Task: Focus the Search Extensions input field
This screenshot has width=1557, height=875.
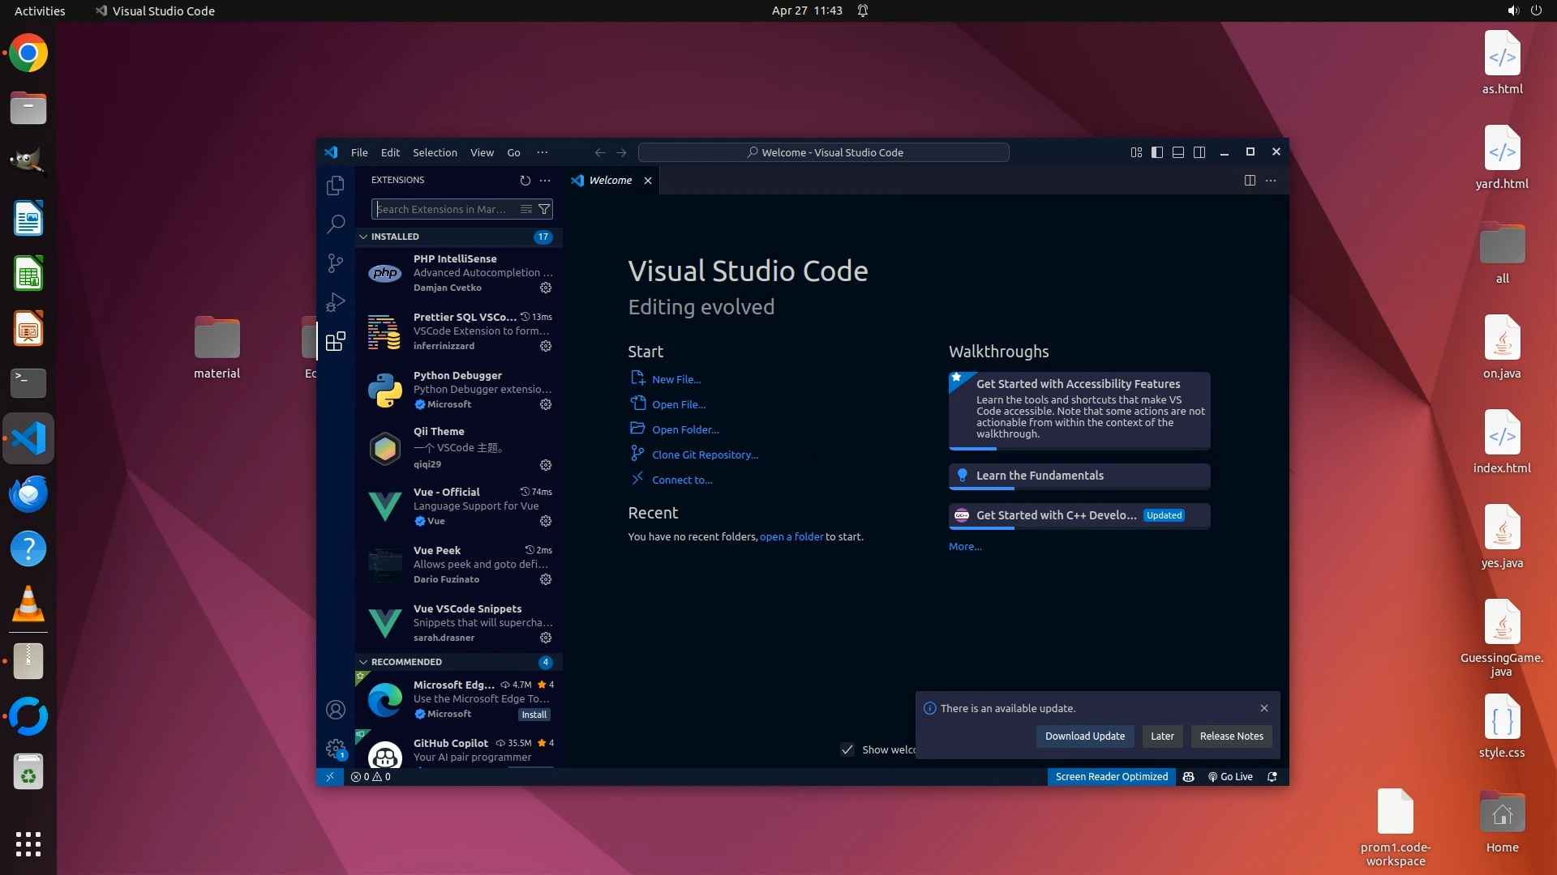Action: 444,209
